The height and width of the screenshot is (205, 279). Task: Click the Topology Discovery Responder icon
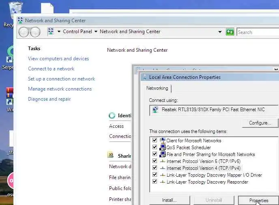(163, 182)
